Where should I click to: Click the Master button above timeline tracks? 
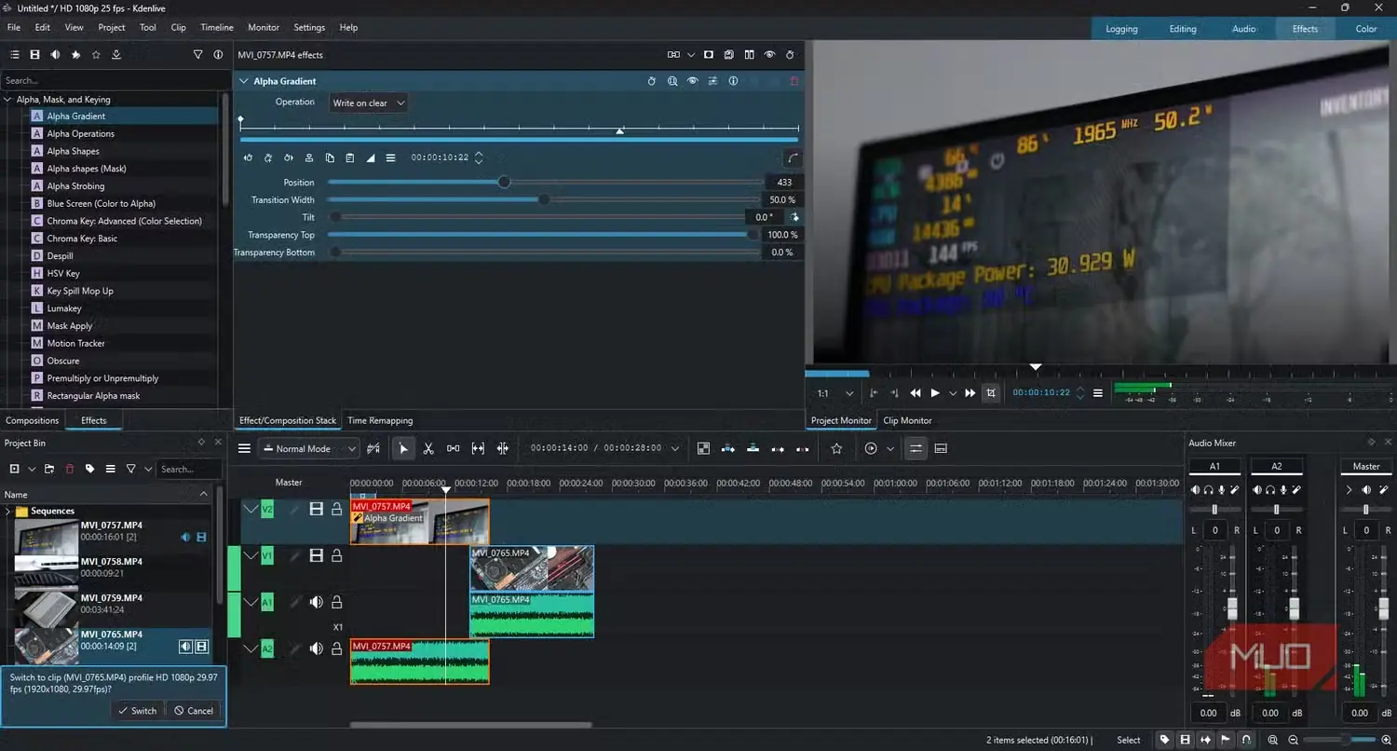289,483
